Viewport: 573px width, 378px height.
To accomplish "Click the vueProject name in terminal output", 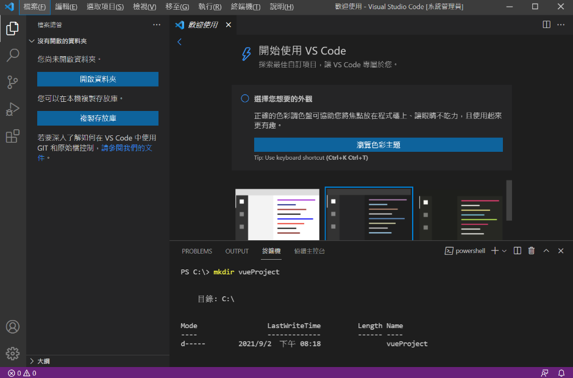I will 407,344.
